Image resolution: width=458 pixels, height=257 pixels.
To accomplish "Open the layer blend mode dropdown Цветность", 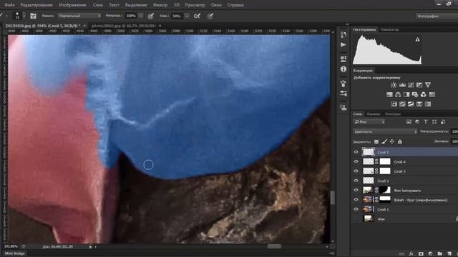I will (385, 131).
